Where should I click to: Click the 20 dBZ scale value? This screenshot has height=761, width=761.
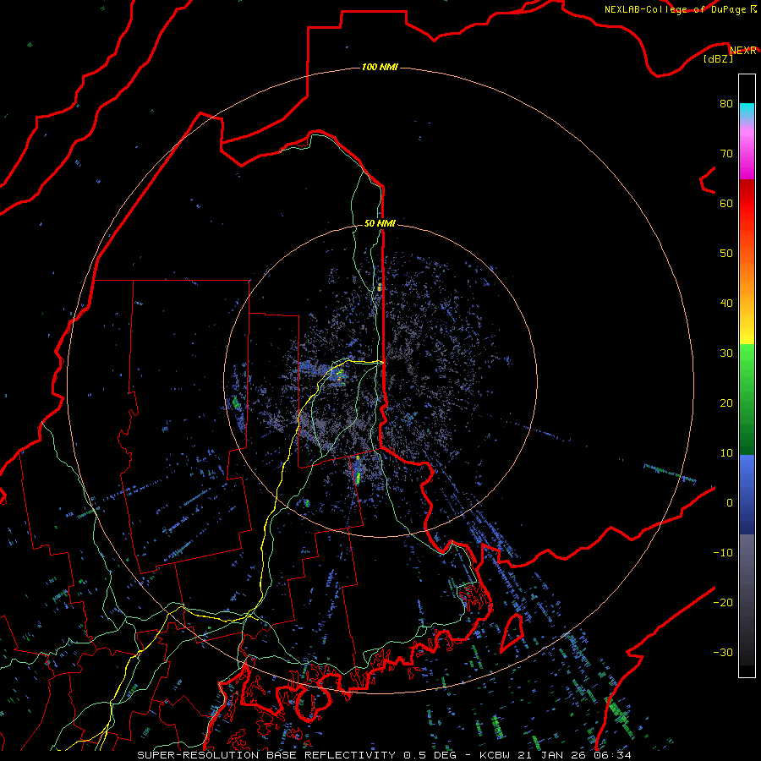pyautogui.click(x=726, y=402)
